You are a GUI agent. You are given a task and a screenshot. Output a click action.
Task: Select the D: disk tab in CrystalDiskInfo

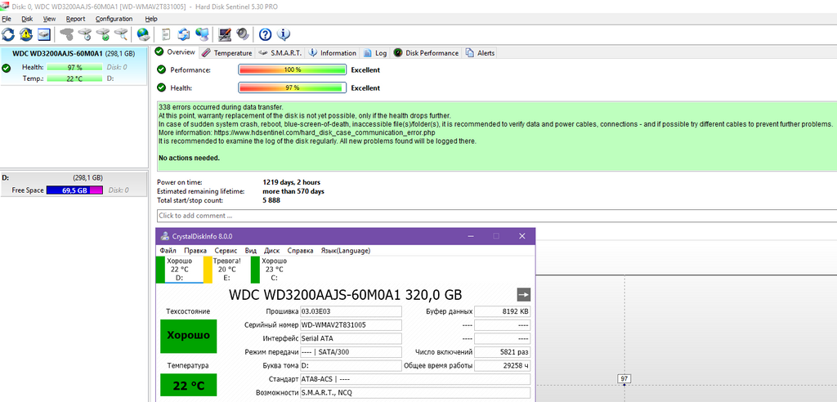point(179,270)
